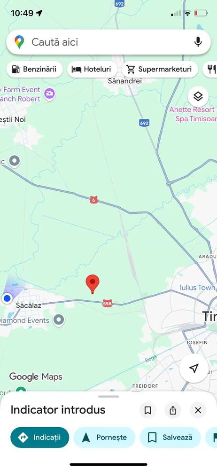
Task: Select the red dropped pin marker
Action: (93, 284)
